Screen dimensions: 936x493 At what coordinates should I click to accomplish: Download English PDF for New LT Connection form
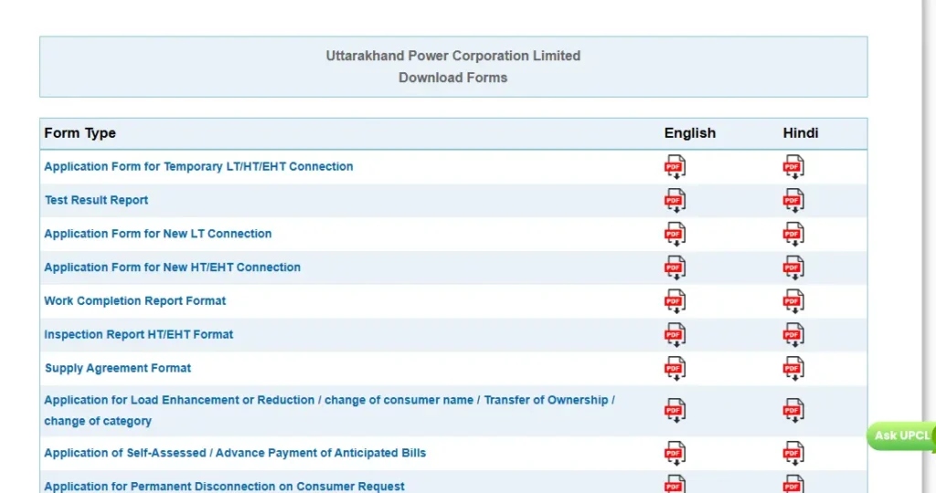pyautogui.click(x=675, y=234)
